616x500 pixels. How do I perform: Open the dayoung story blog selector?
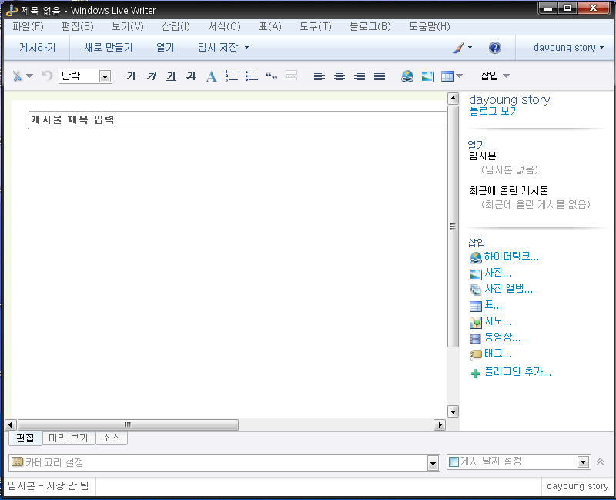568,48
